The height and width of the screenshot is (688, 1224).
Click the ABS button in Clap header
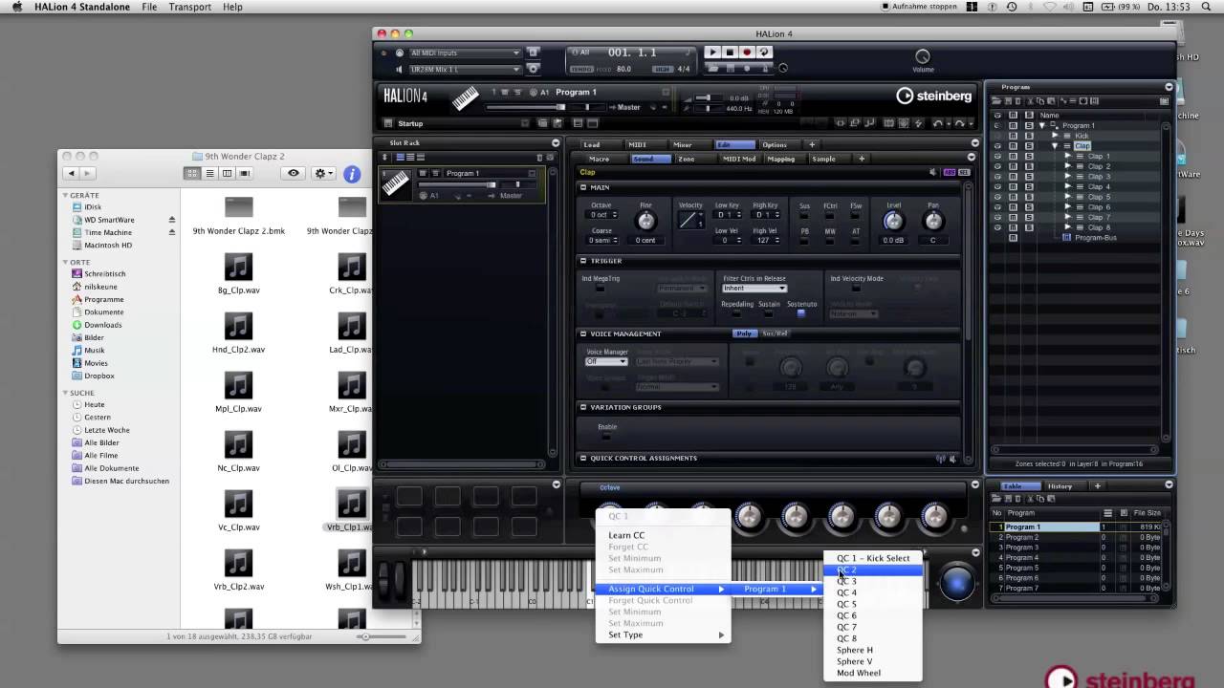[x=950, y=172]
